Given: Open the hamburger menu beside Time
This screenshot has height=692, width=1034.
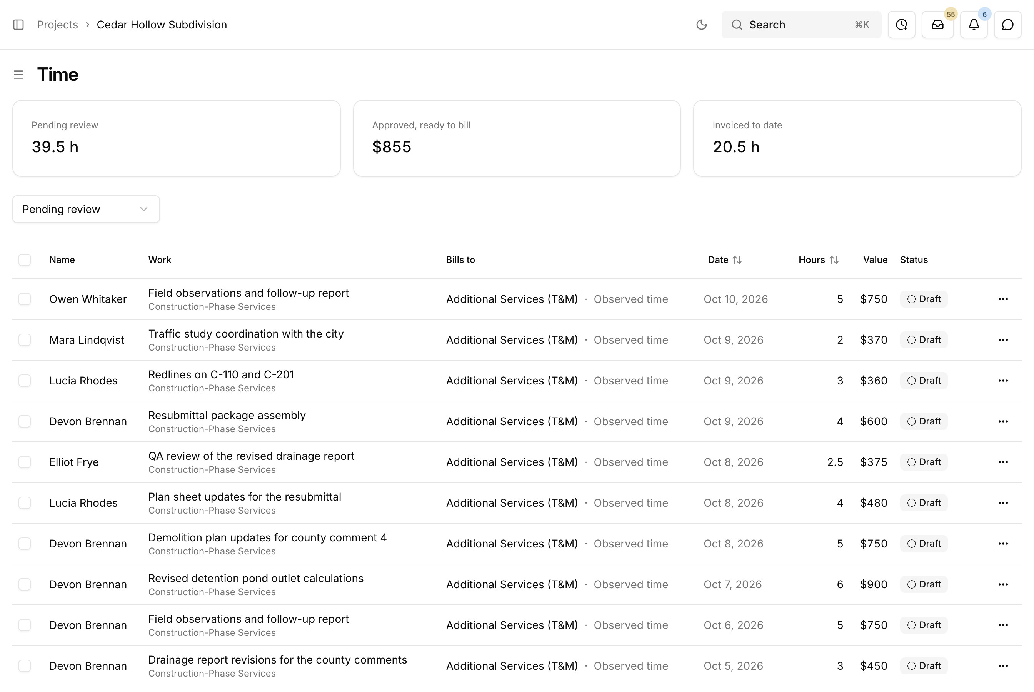Looking at the screenshot, I should pyautogui.click(x=18, y=75).
